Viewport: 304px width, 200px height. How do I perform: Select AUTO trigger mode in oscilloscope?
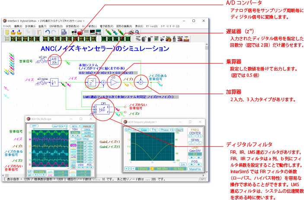[x=87, y=136]
